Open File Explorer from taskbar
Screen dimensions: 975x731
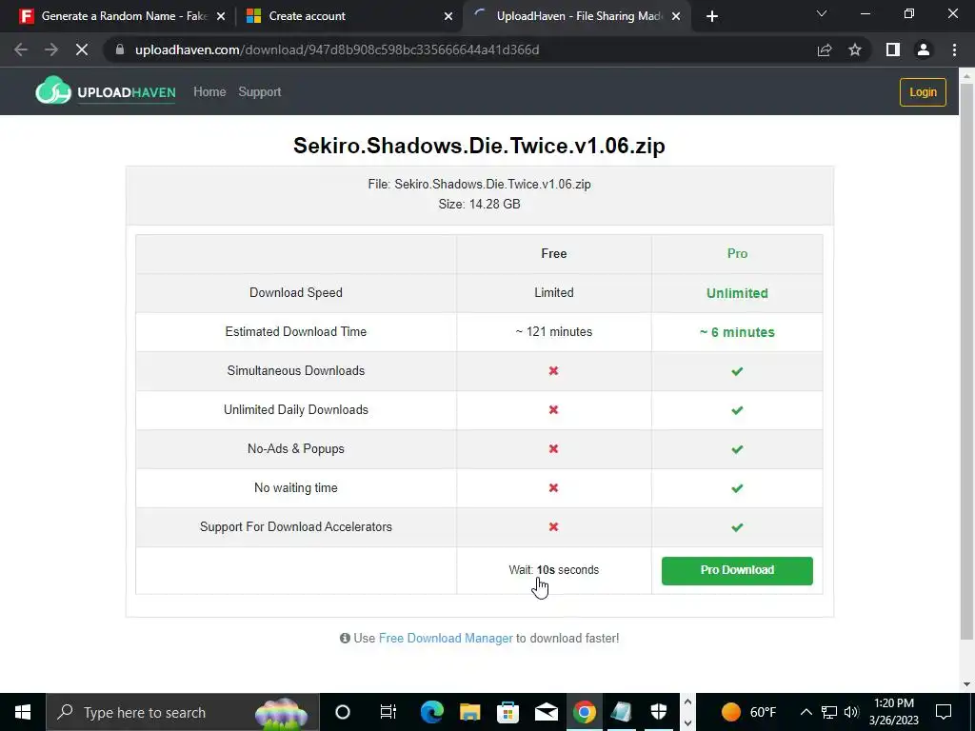tap(470, 712)
